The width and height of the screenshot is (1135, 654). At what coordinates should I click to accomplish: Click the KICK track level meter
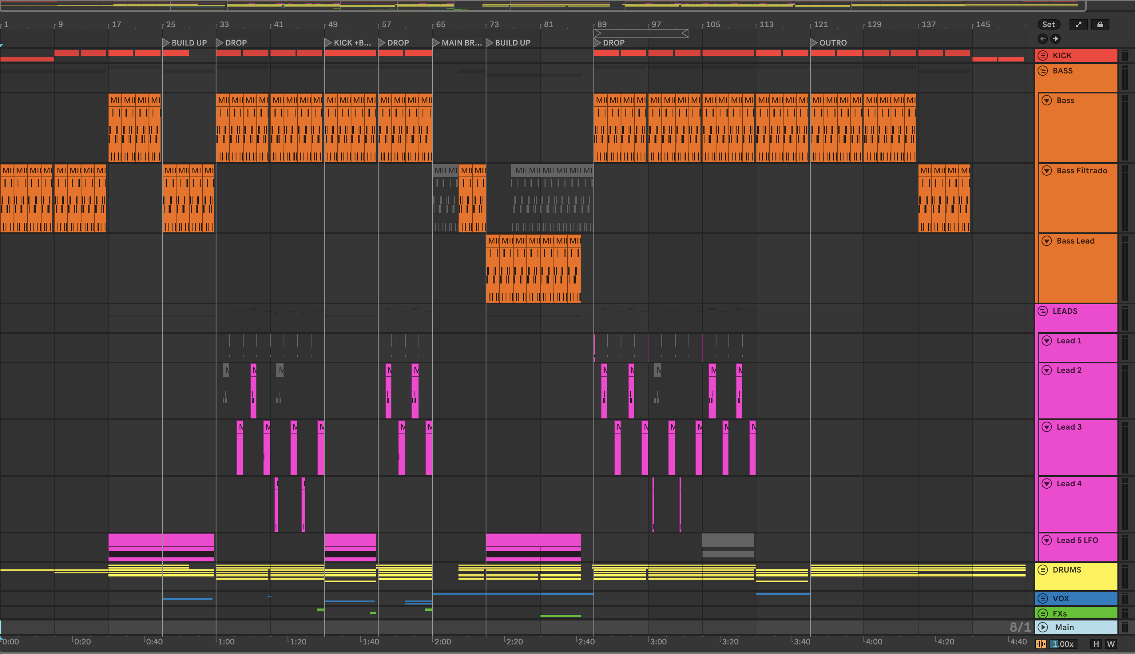[x=1125, y=55]
